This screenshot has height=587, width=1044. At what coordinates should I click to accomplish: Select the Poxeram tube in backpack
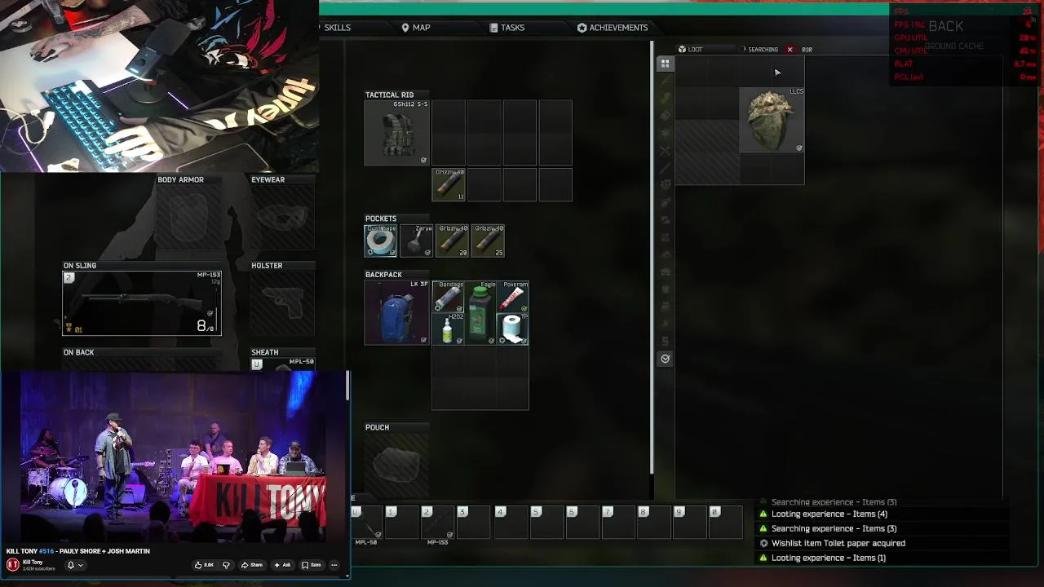pyautogui.click(x=512, y=297)
